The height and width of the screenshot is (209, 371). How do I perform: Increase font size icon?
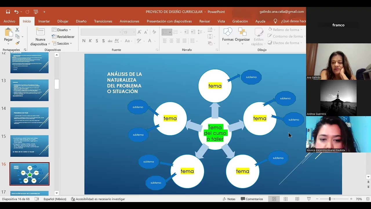[139, 32]
